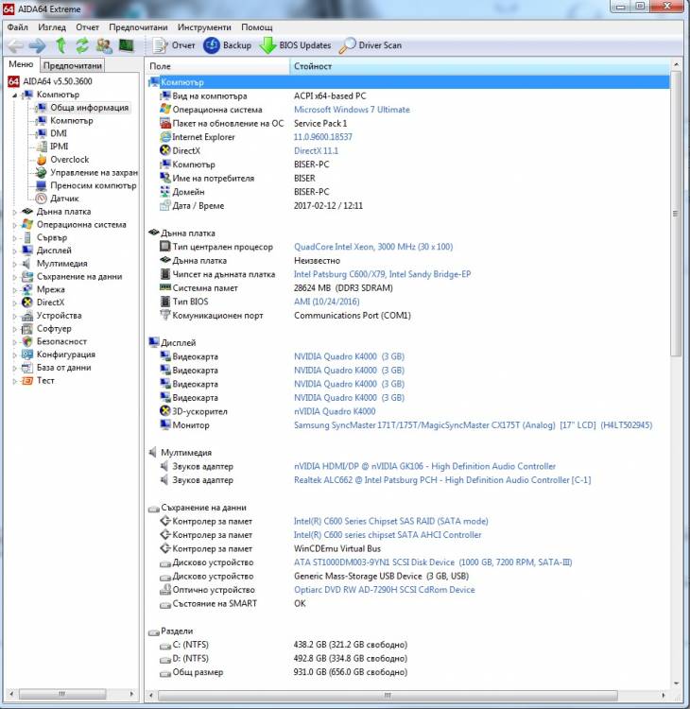Select Конфигурация in the tree
Viewport: 690px width, 709px height.
(59, 354)
